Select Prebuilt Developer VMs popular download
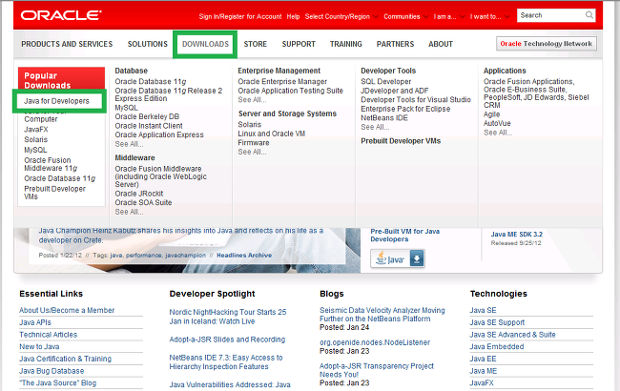Viewport: 620px width, 391px height. click(x=54, y=193)
